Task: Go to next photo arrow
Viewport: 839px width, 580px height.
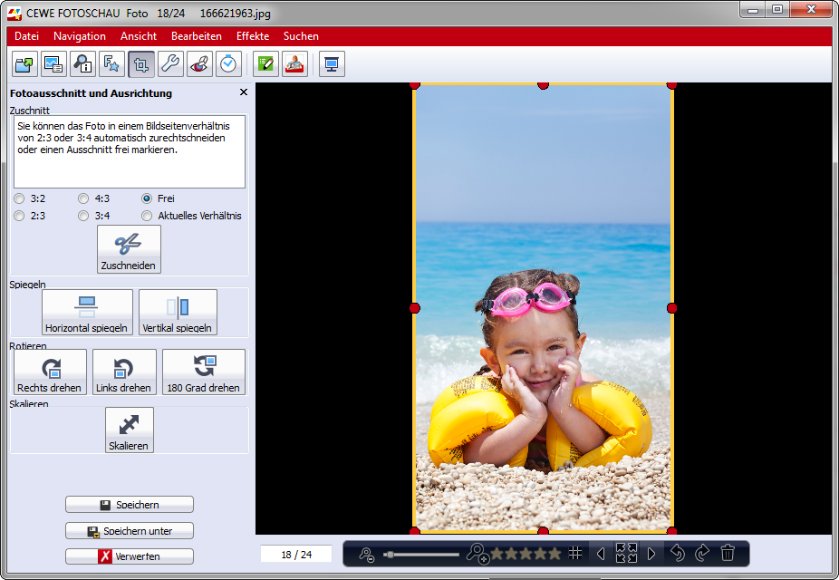Action: pos(651,553)
